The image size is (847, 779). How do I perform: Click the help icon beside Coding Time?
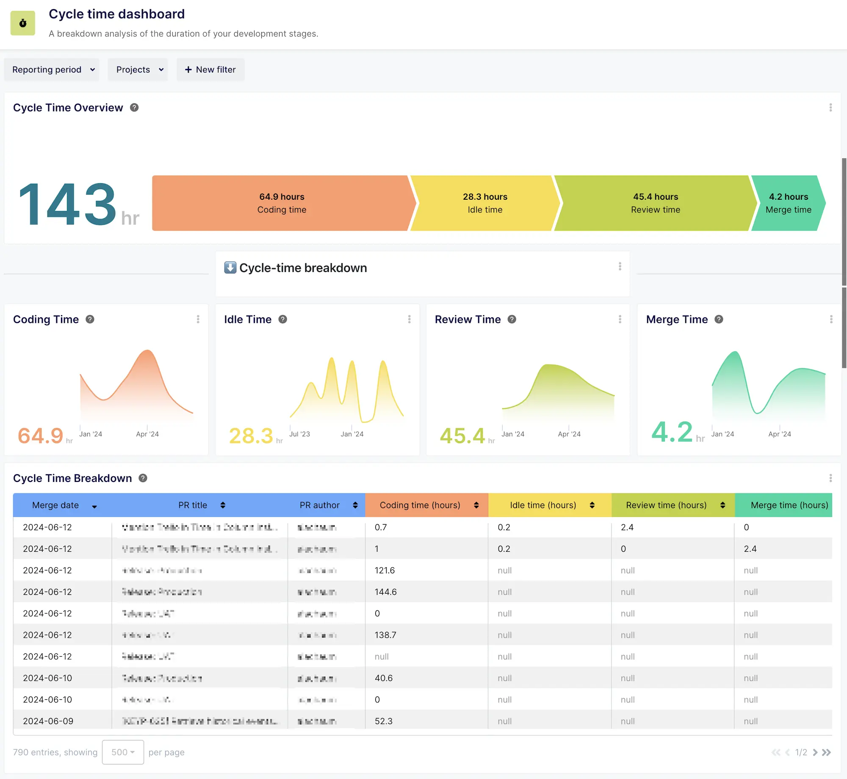(x=90, y=319)
